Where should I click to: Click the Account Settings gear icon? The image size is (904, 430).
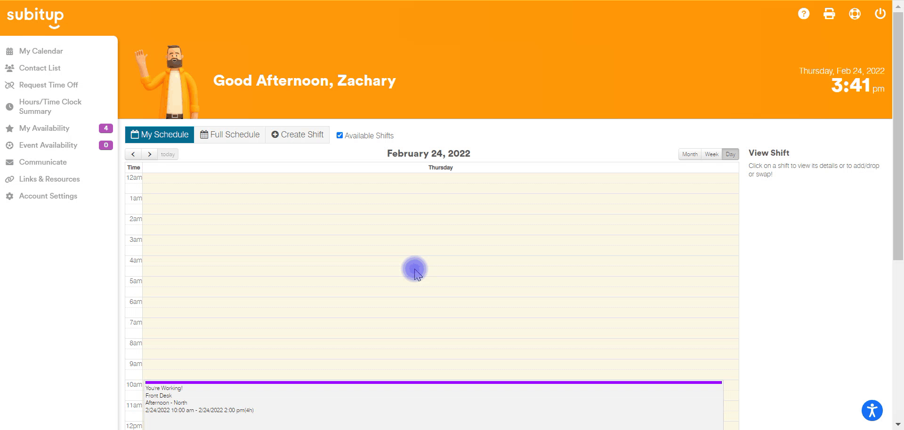tap(9, 196)
